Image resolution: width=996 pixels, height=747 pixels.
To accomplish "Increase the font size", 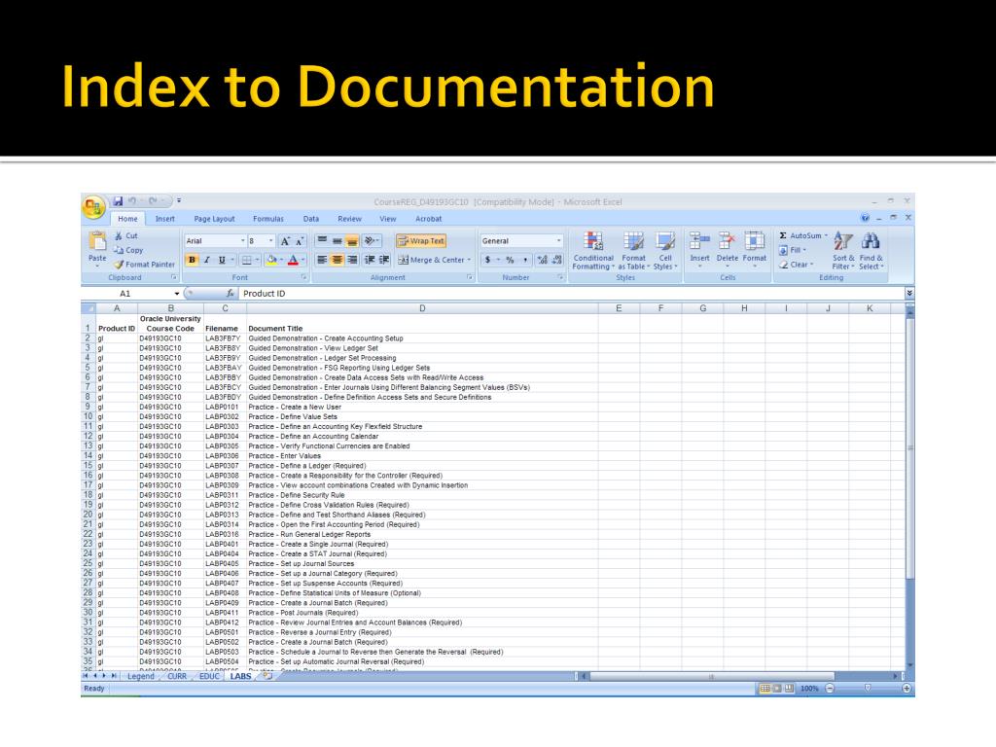I will coord(285,241).
